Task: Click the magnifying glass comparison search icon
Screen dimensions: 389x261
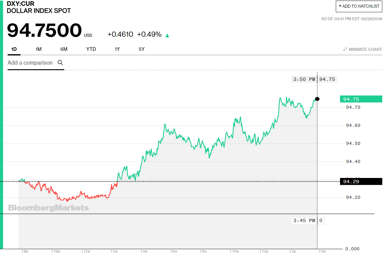Action: click(x=60, y=62)
